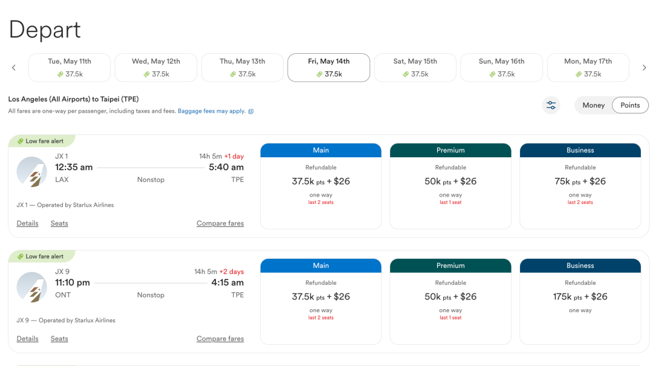
Task: Click the 11:10 pm departure time
Action: click(x=73, y=283)
